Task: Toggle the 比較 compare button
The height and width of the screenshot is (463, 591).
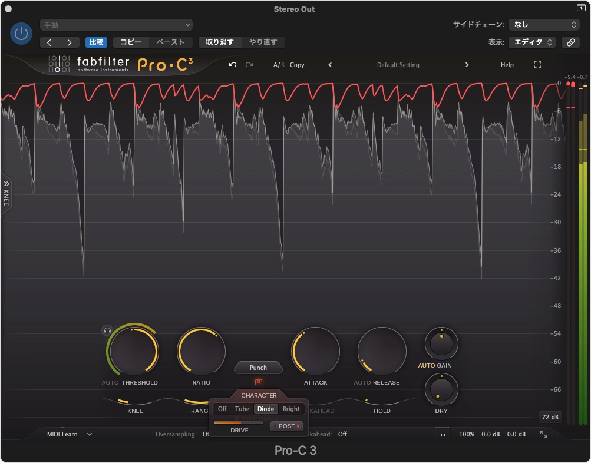Action: tap(96, 42)
